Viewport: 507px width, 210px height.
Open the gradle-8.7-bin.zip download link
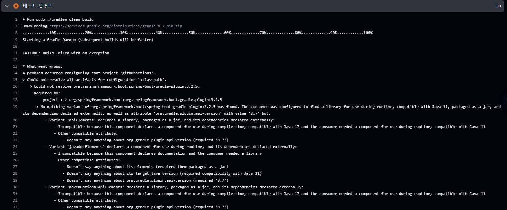(x=115, y=26)
